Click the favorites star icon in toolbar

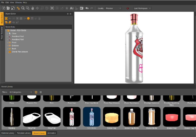[x=67, y=8]
